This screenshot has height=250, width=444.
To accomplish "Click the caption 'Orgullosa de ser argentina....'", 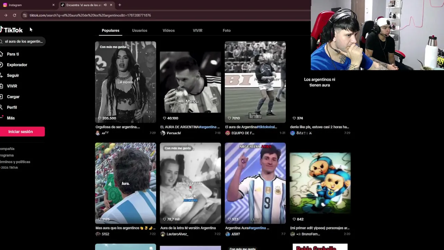I will pos(118,127).
